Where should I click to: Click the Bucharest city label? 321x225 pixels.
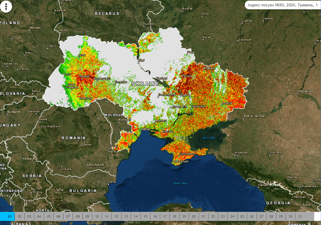point(96,165)
